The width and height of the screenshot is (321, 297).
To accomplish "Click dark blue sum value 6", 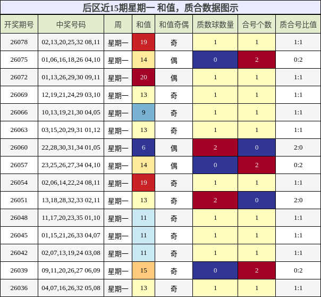I will 143,147.
